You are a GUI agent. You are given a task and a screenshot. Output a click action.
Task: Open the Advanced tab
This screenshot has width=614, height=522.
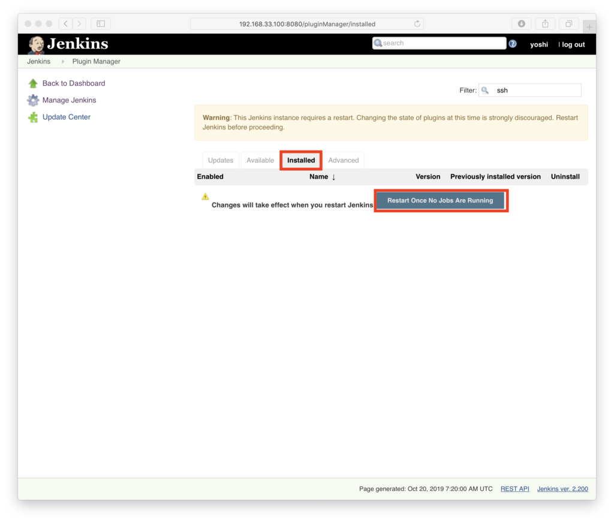point(344,161)
